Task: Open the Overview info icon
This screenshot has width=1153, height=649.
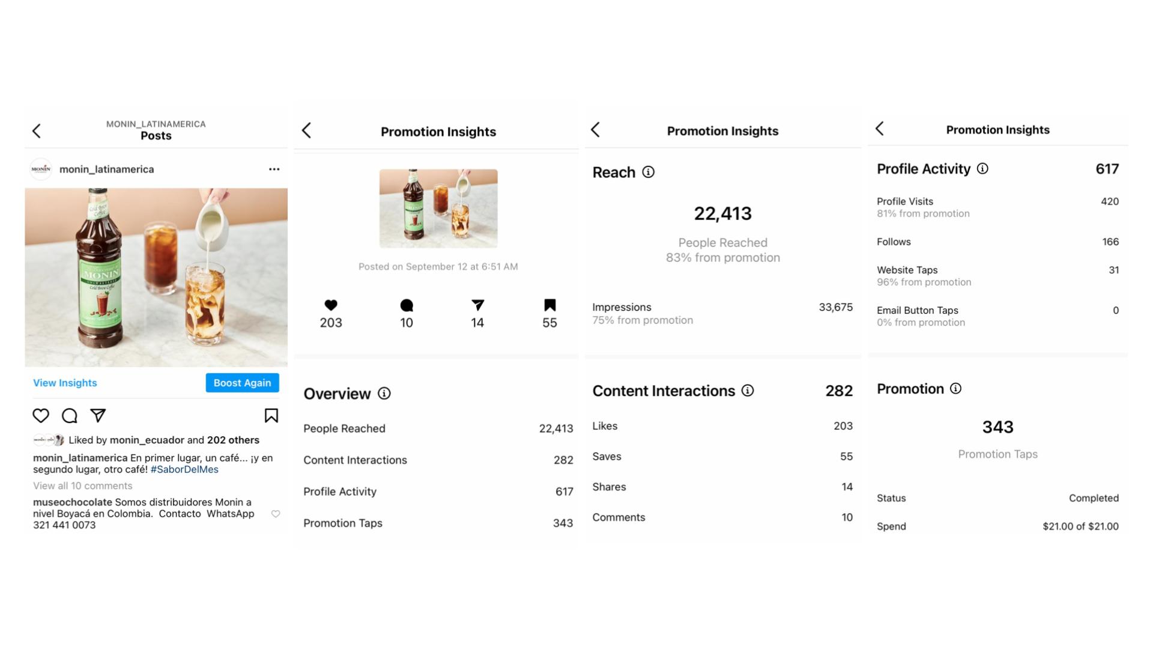Action: click(384, 394)
